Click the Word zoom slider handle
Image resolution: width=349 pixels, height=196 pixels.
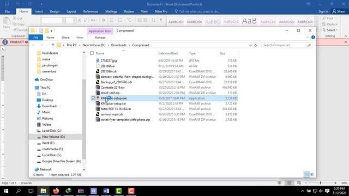click(x=321, y=183)
